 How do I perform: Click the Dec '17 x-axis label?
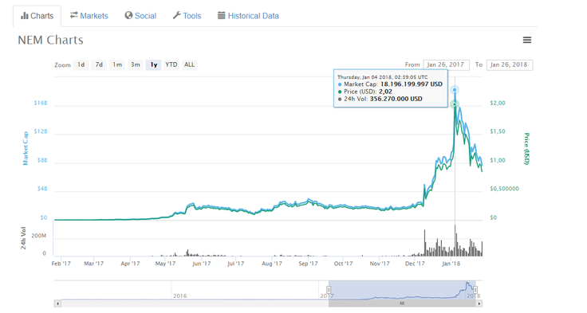[415, 264]
